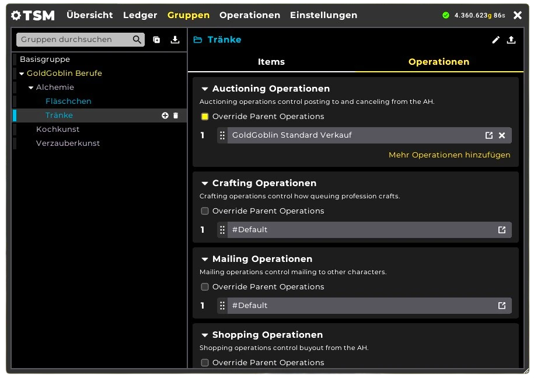The height and width of the screenshot is (378, 534).
Task: Click the green status indicator near gold
Action: (446, 15)
